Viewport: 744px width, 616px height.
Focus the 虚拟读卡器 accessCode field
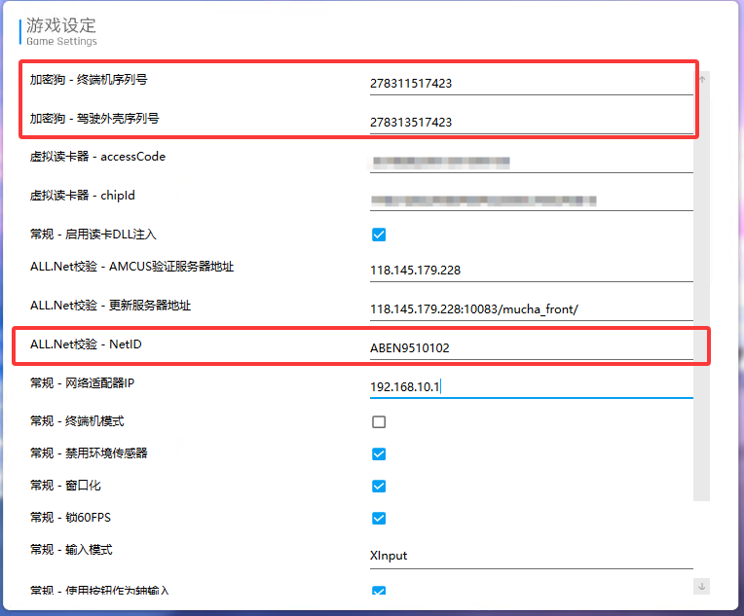[x=531, y=162]
